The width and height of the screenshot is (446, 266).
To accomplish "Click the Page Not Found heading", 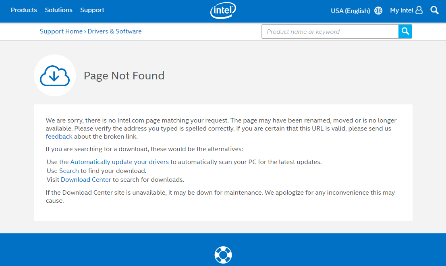I will 124,76.
